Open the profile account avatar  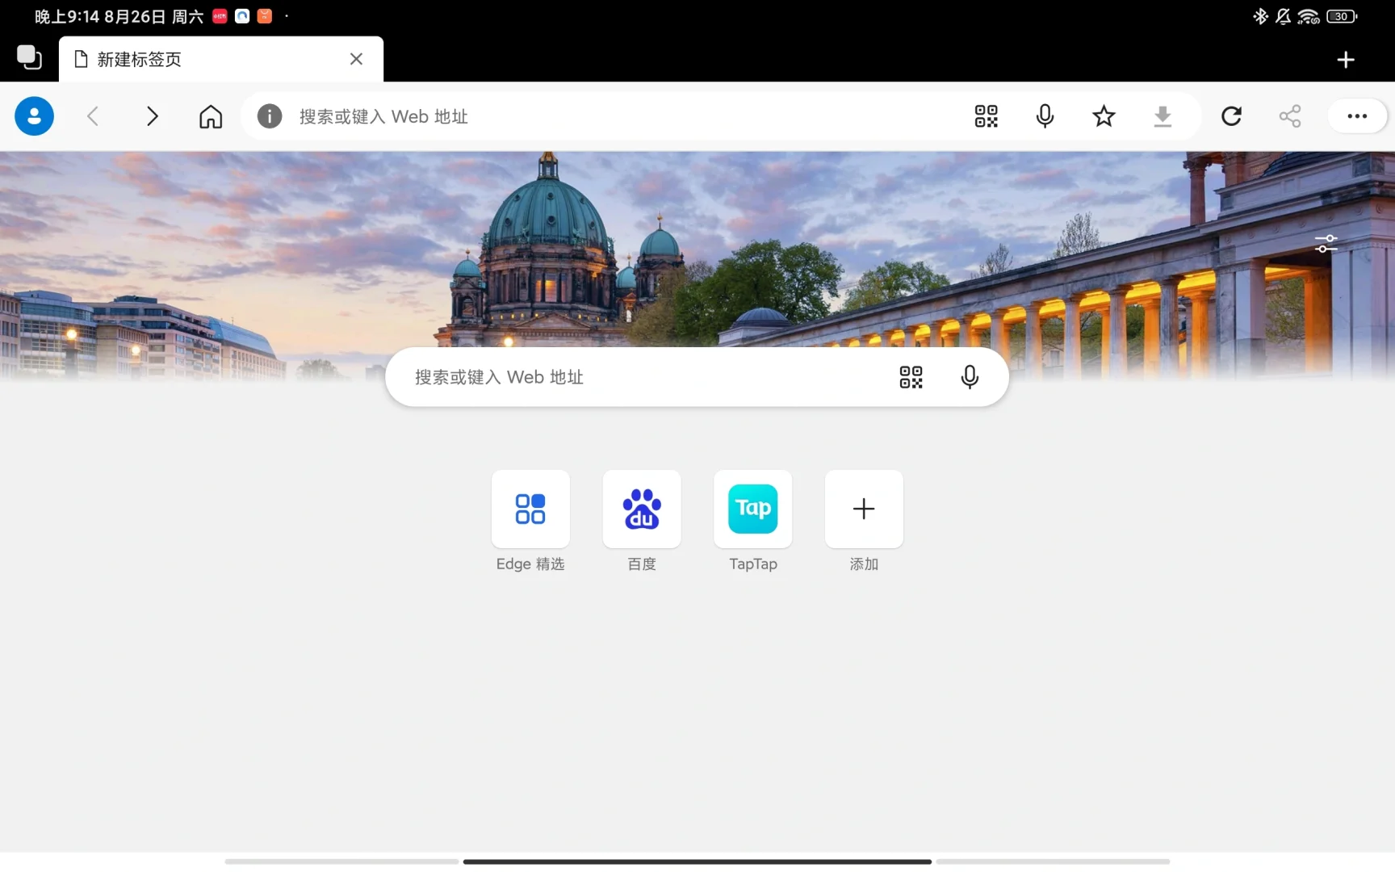coord(34,116)
